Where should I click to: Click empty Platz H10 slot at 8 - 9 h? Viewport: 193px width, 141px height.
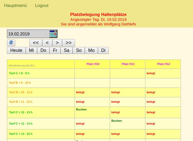[92, 73]
